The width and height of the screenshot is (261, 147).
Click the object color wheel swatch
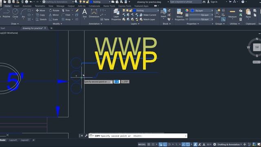pos(187,11)
